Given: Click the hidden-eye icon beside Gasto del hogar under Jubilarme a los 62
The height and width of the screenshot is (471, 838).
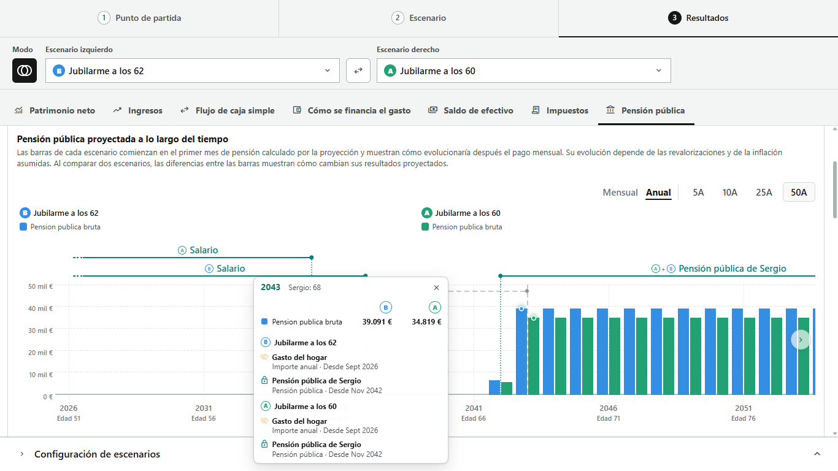Looking at the screenshot, I should [265, 357].
